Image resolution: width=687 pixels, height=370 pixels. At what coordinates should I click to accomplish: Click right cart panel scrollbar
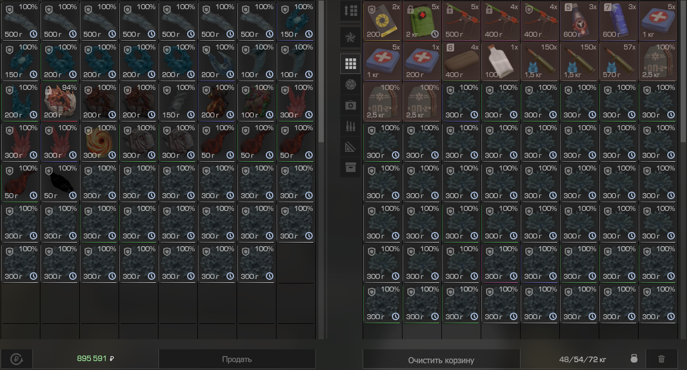click(x=683, y=72)
